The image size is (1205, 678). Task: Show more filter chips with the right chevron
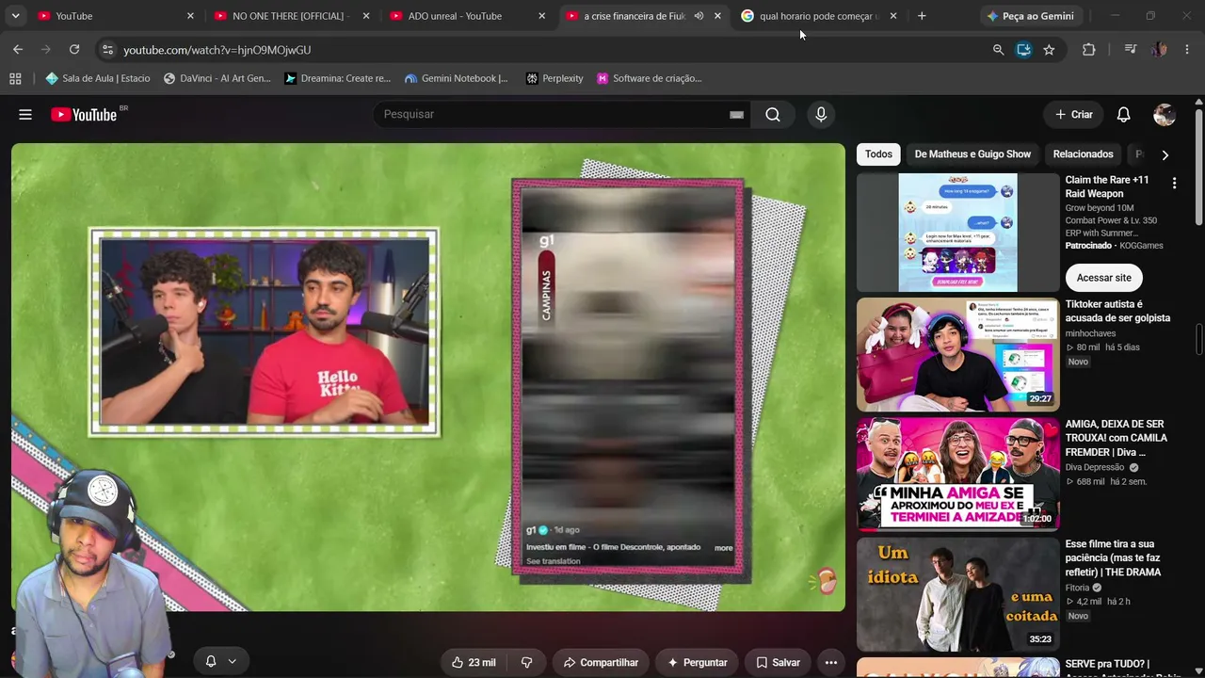[x=1165, y=154]
